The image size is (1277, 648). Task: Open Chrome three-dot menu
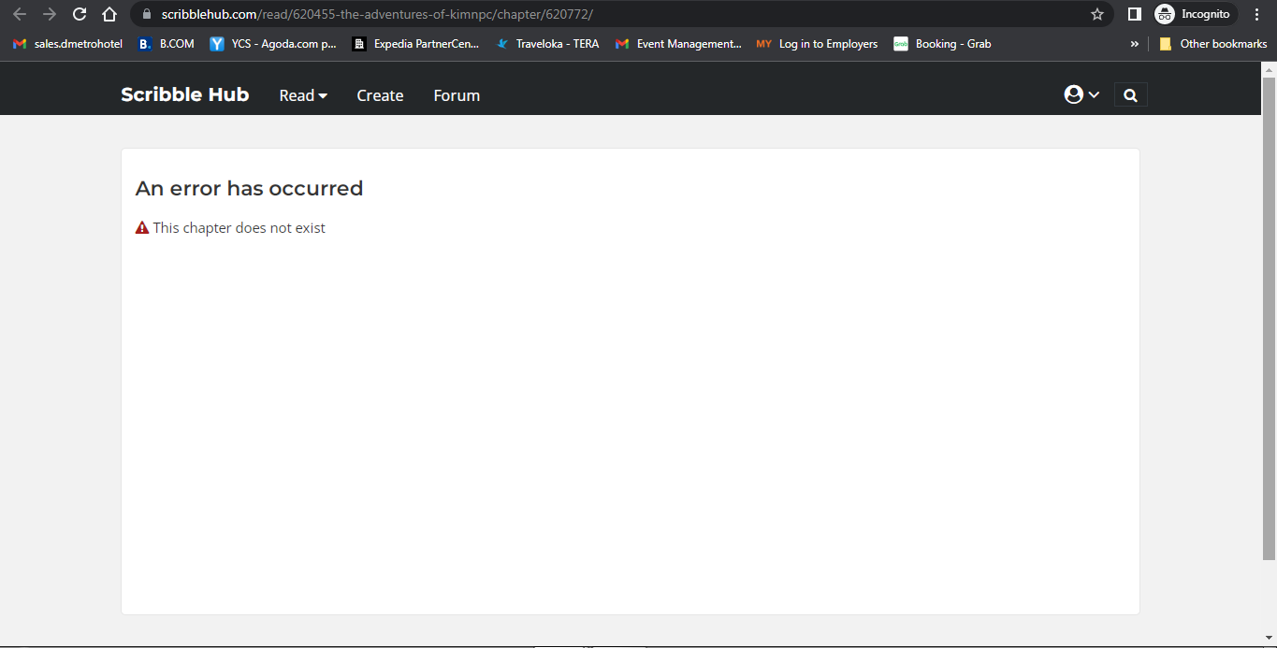pyautogui.click(x=1256, y=14)
